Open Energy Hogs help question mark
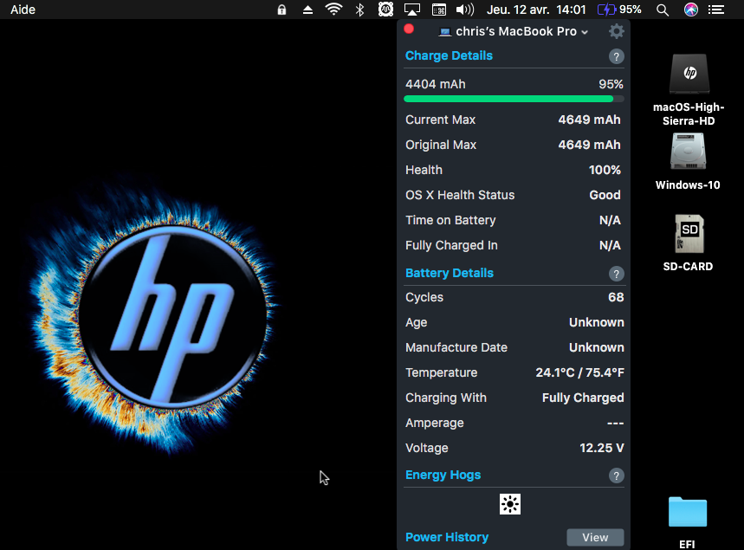 pyautogui.click(x=616, y=476)
